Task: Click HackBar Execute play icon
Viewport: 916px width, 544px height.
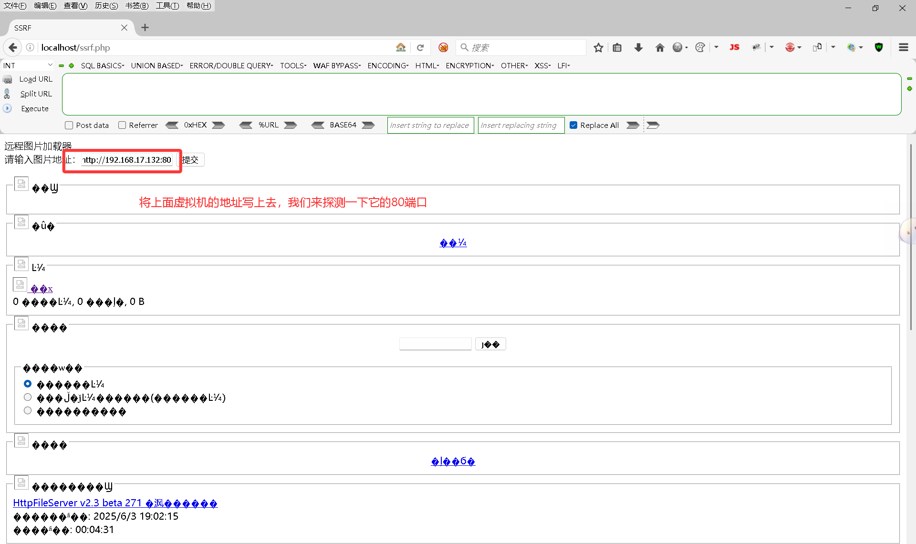Action: click(7, 108)
